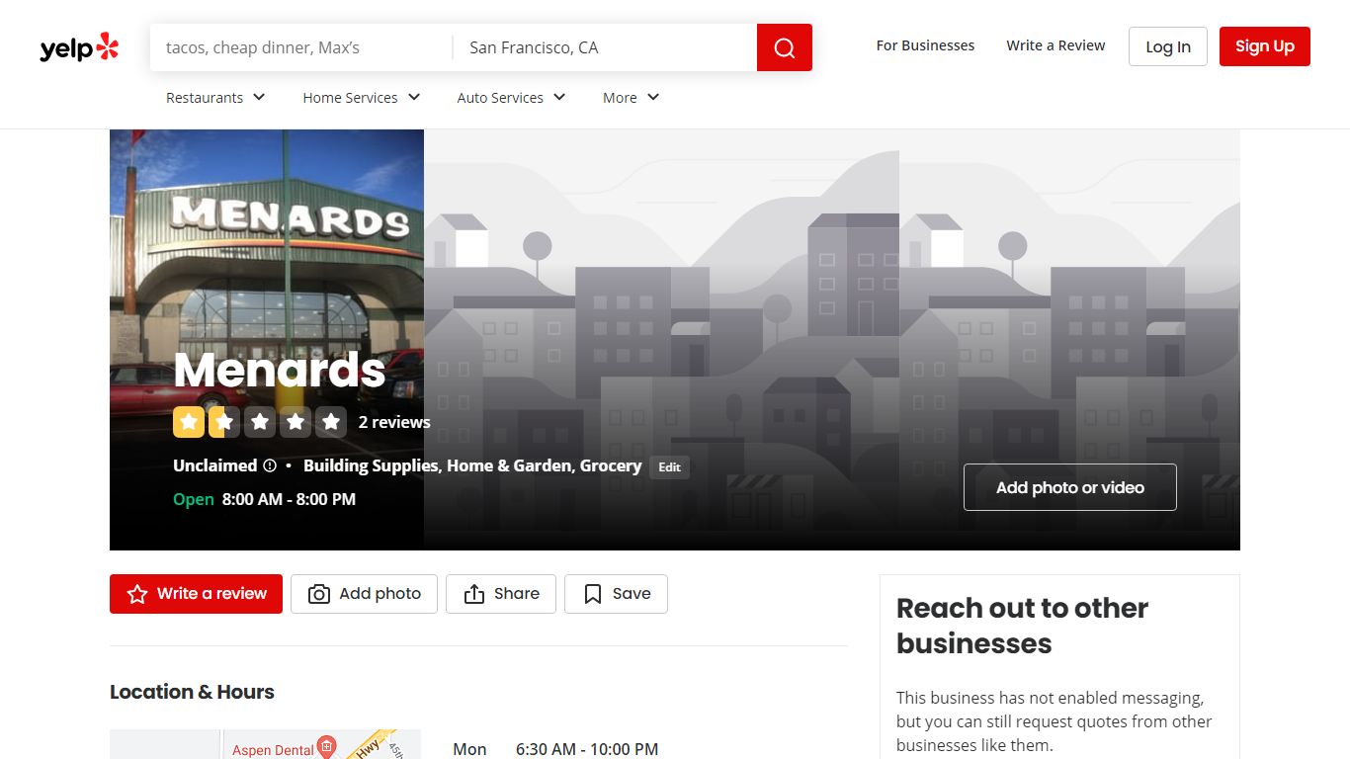The height and width of the screenshot is (759, 1350).
Task: Open the Building Supplies category link
Action: [371, 465]
